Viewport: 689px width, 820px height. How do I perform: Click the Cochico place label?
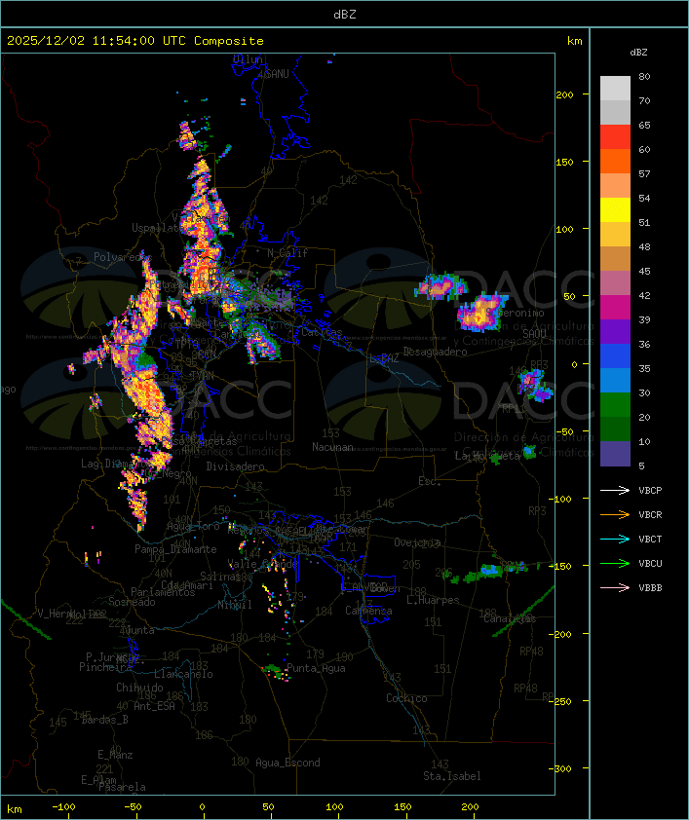406,698
